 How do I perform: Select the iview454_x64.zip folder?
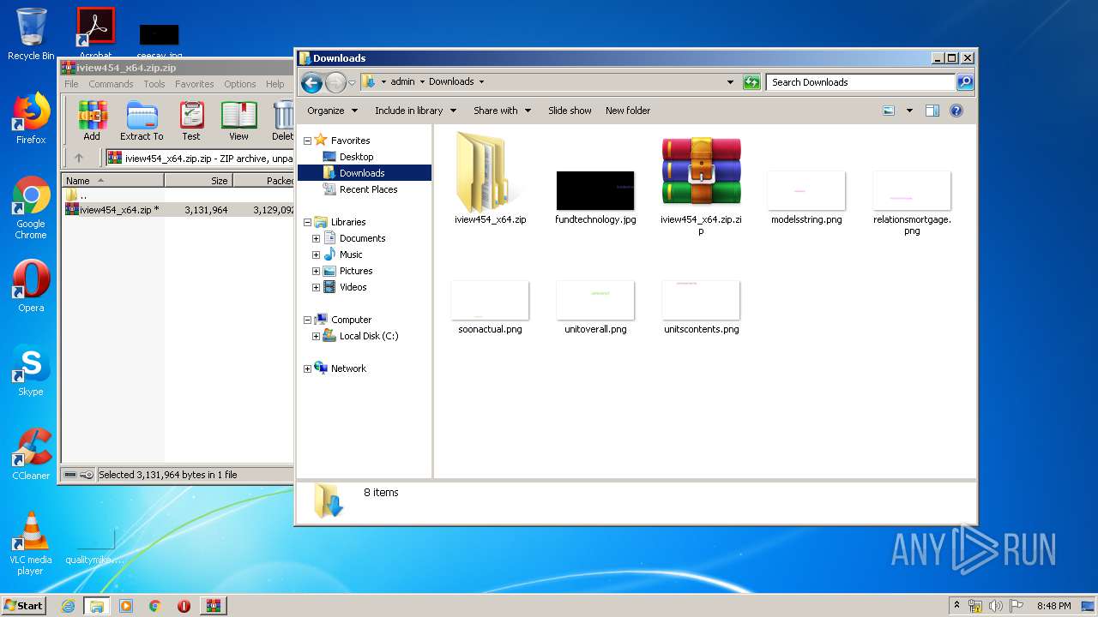pyautogui.click(x=491, y=178)
